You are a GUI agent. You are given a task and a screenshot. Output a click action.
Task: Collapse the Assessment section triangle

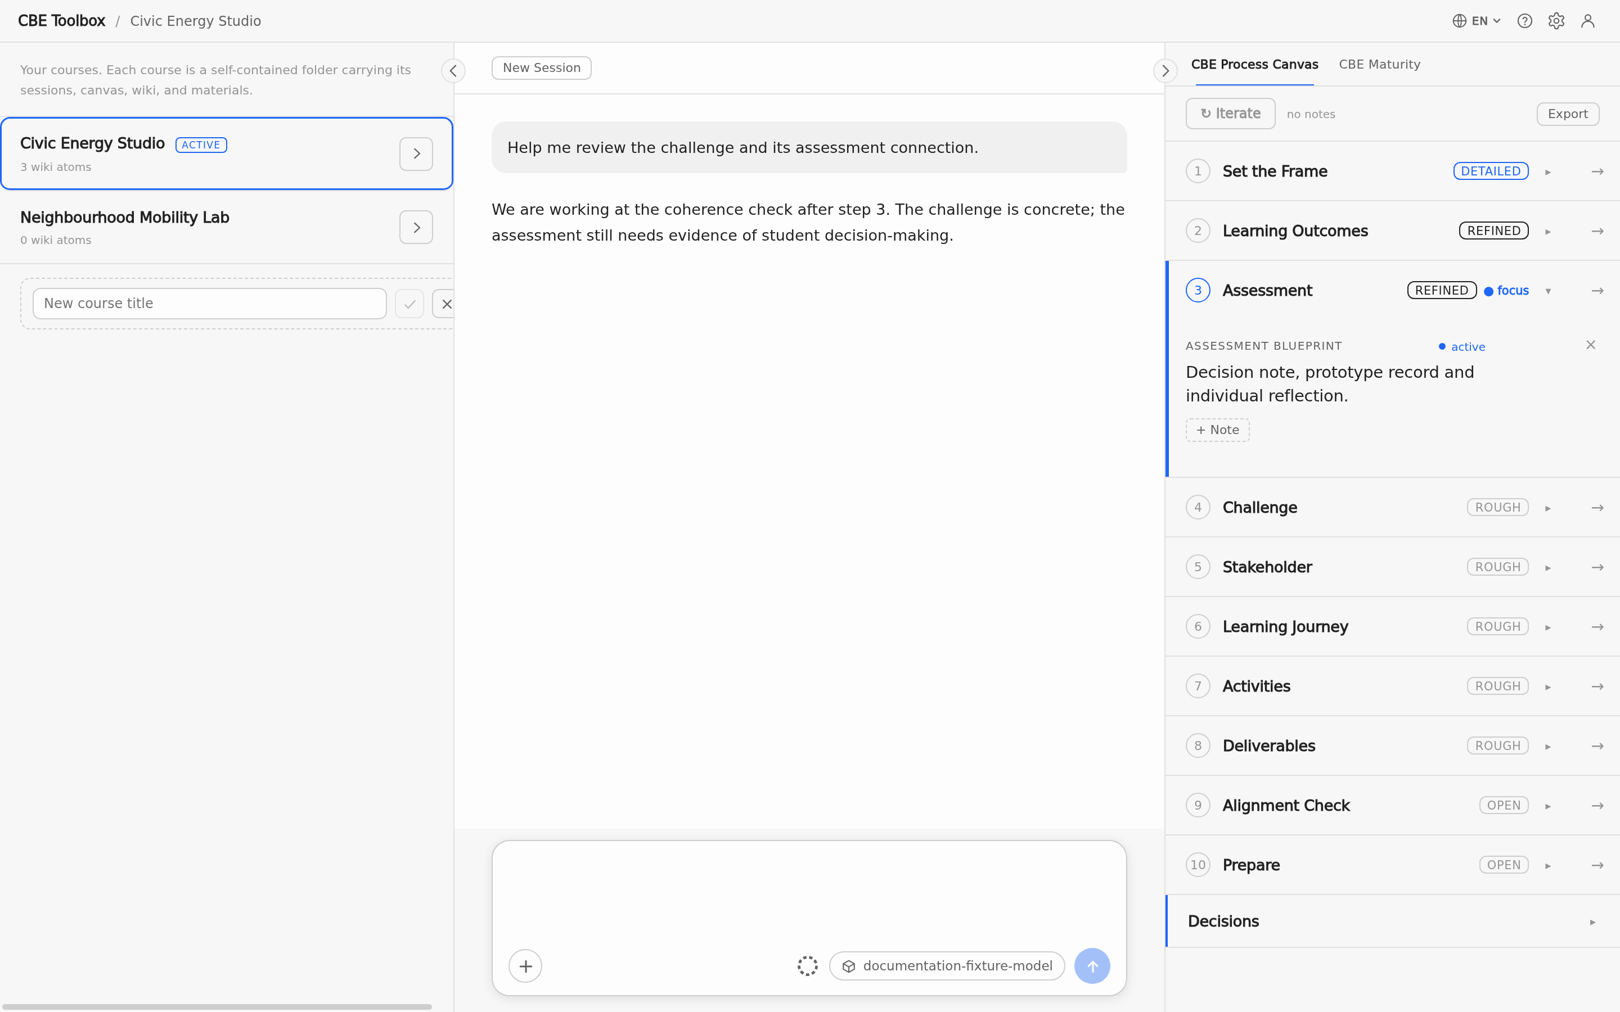coord(1547,291)
